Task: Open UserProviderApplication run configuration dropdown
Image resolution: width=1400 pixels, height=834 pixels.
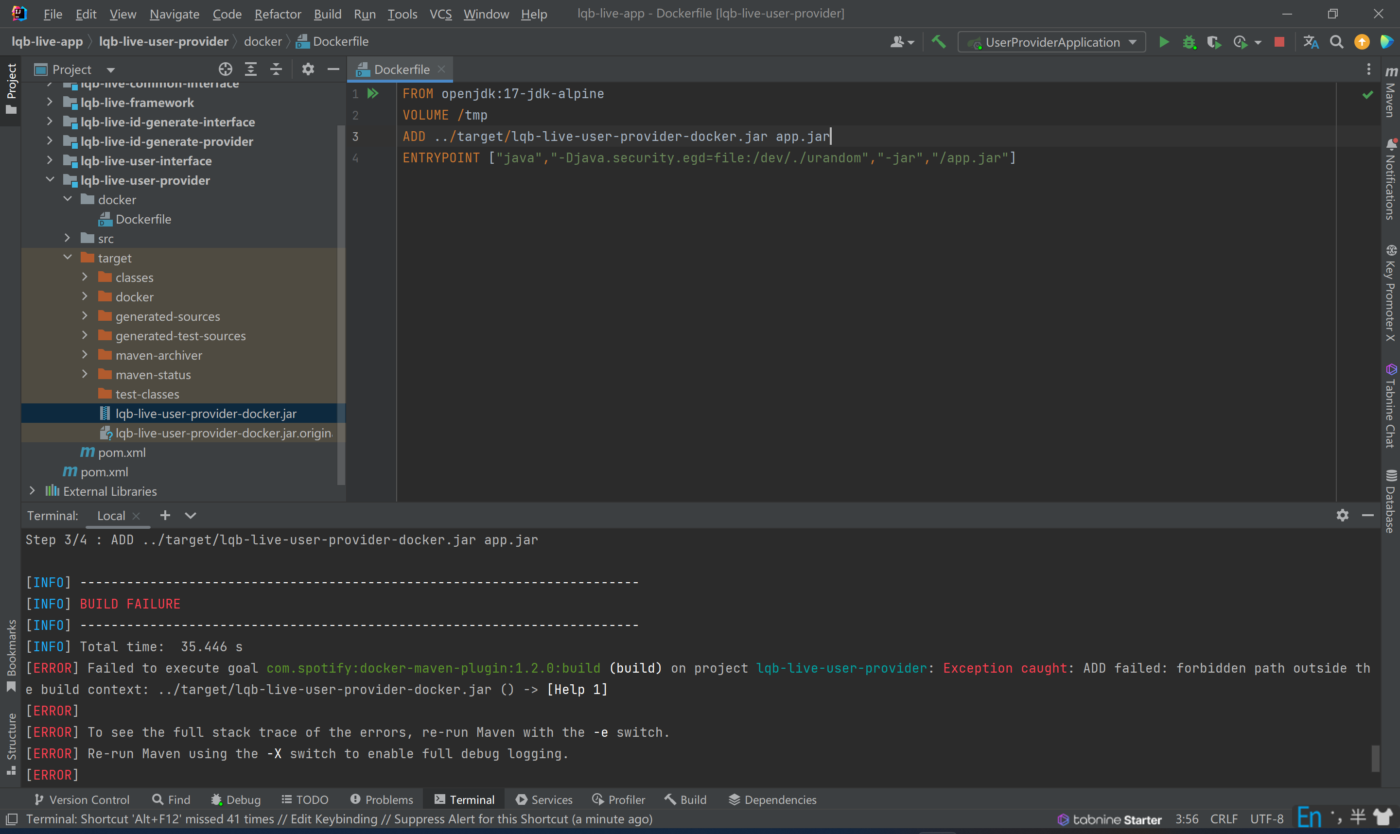Action: coord(1051,42)
